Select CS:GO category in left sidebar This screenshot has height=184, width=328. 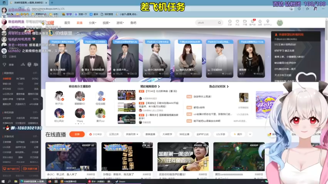tap(20, 89)
